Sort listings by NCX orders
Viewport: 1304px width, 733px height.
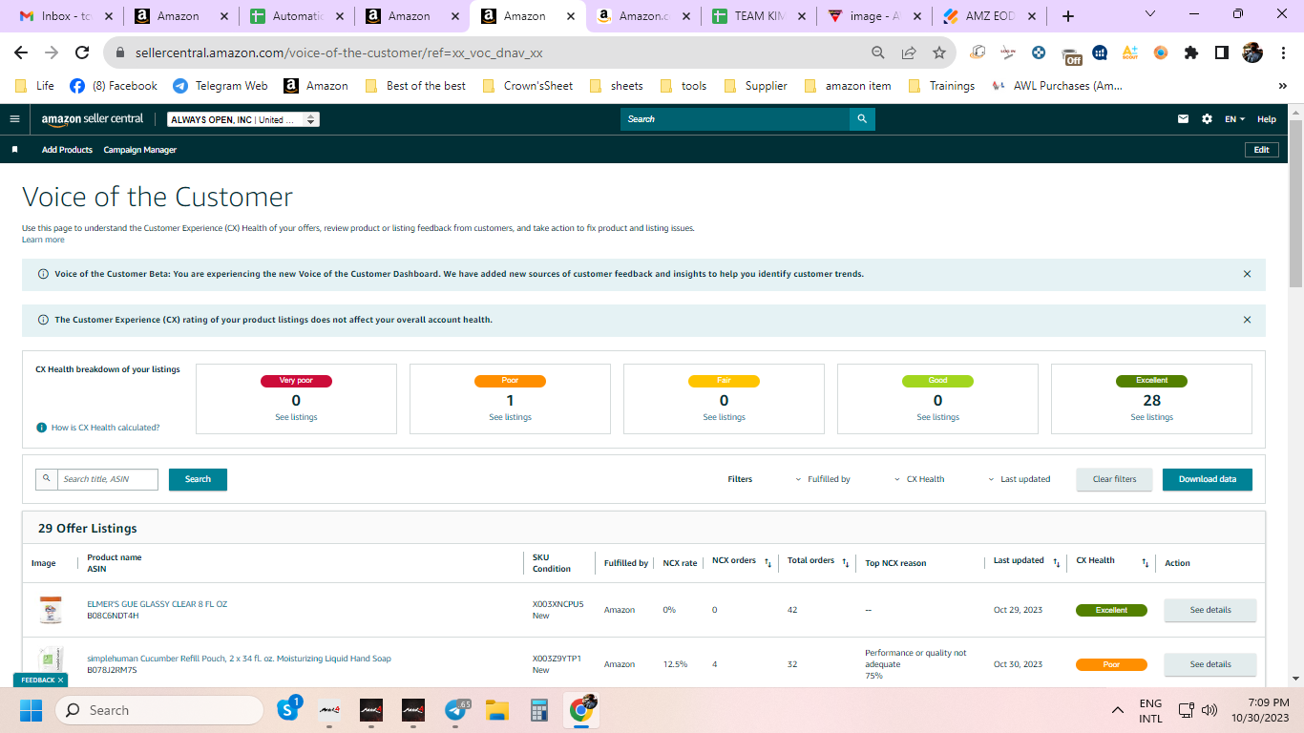[768, 563]
